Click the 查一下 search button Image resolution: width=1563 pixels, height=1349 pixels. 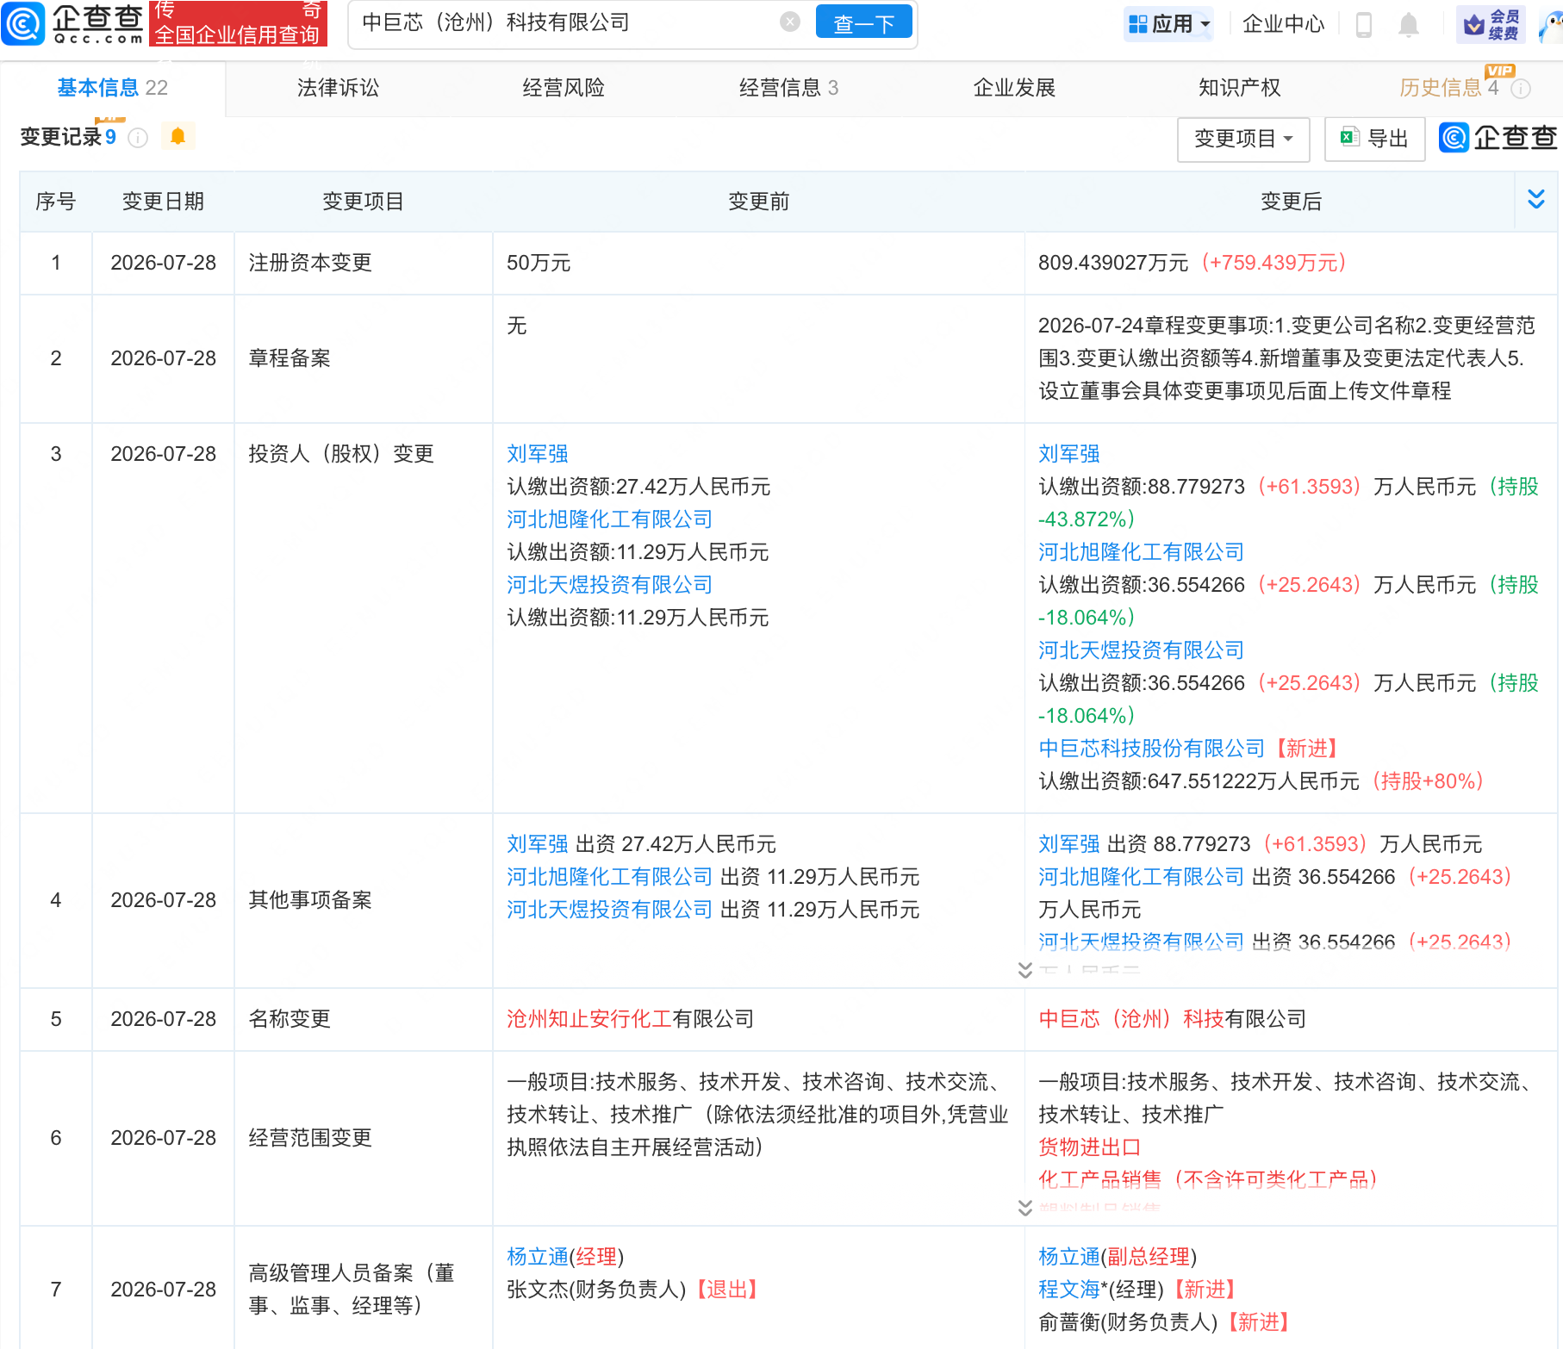(863, 23)
